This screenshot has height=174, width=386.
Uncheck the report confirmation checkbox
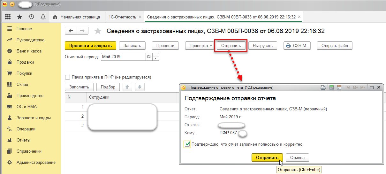[x=187, y=144]
